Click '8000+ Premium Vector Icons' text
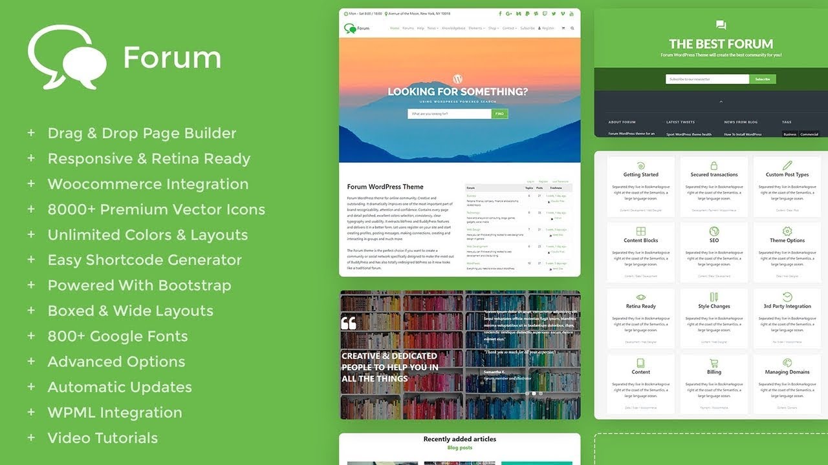The width and height of the screenshot is (828, 465). coord(157,209)
